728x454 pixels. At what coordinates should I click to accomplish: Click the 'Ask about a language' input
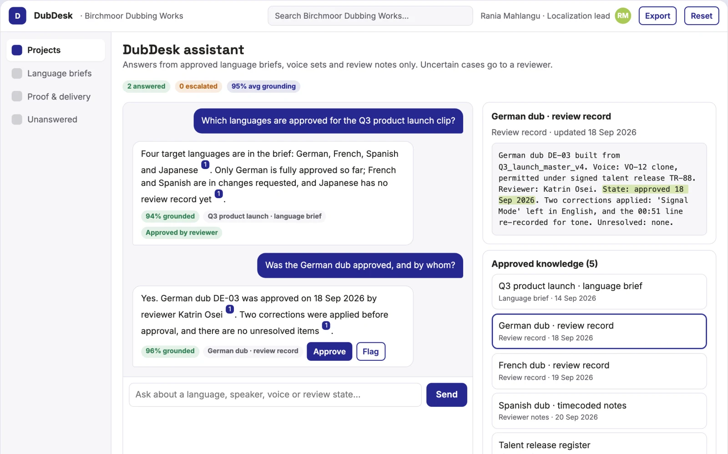(275, 394)
